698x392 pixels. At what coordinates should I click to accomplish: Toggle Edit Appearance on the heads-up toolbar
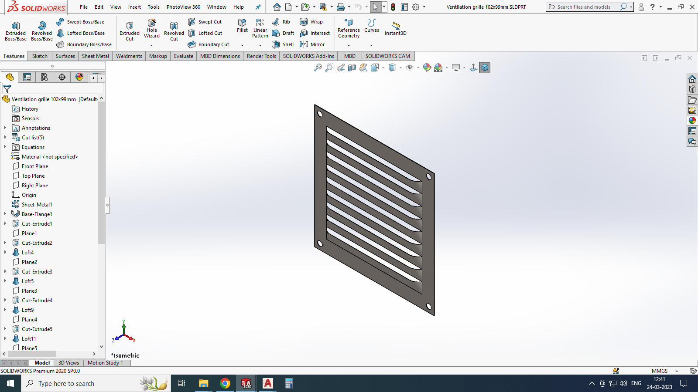426,68
